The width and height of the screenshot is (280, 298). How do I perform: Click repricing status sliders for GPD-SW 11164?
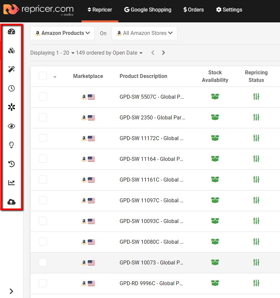[256, 159]
